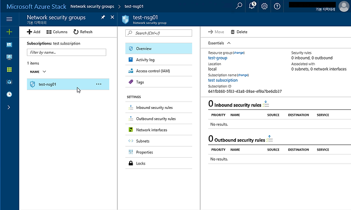The width and height of the screenshot is (351, 210).
Task: Refresh the network security groups list
Action: coord(83,32)
